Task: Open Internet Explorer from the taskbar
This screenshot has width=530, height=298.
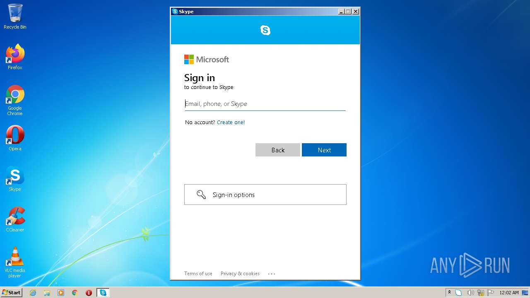Action: click(x=33, y=293)
